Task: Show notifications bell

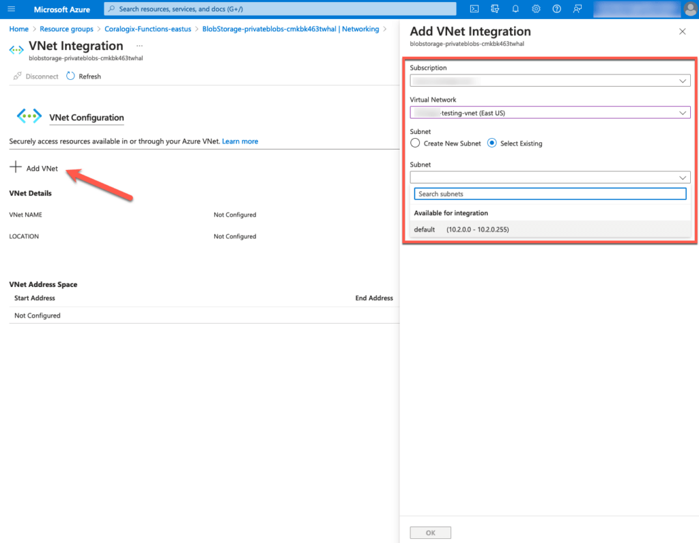Action: pos(515,9)
